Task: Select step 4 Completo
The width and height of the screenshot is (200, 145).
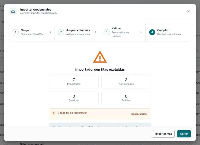Action: (168, 32)
